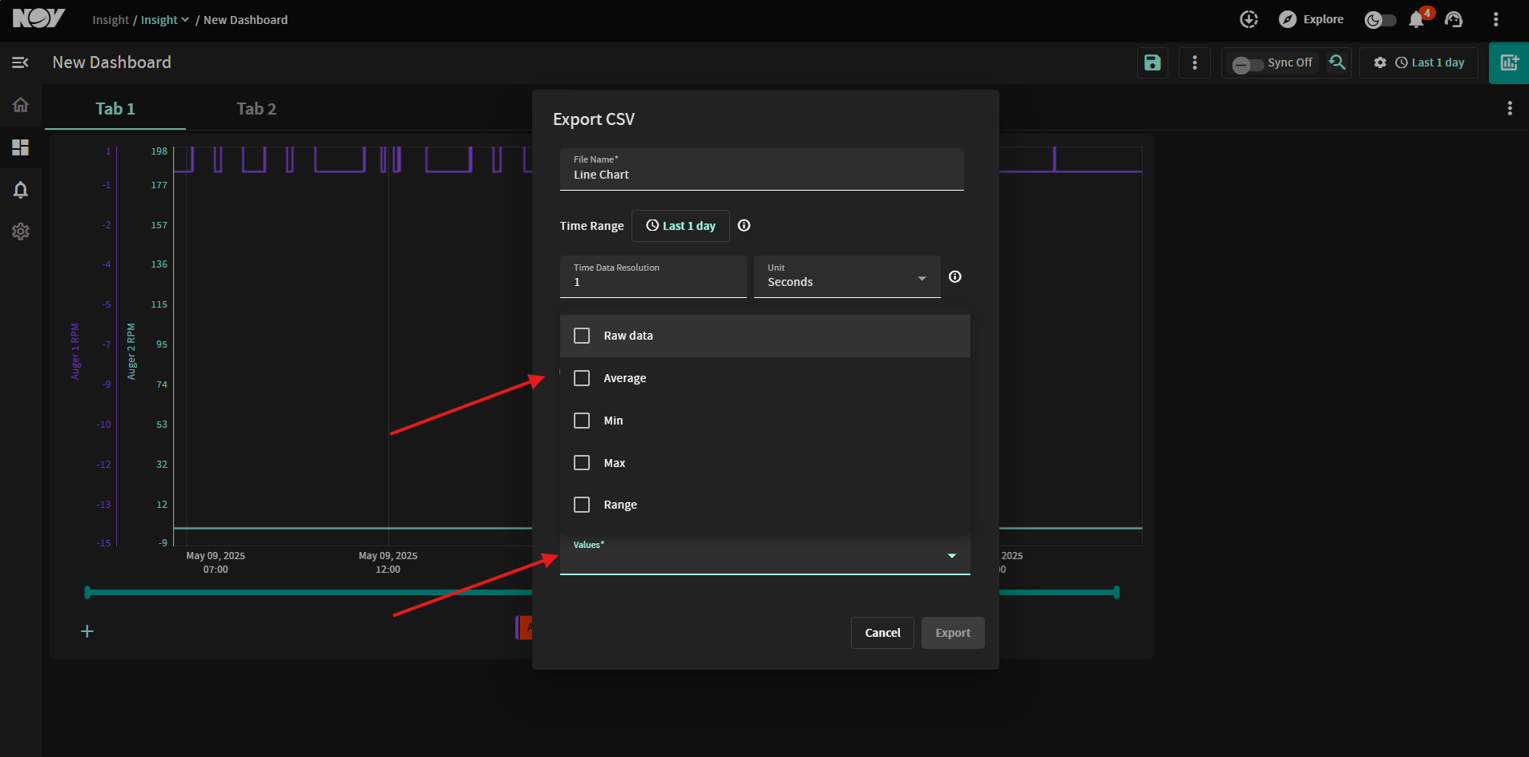Click the Explore label
Viewport: 1529px width, 757px height.
coord(1323,19)
